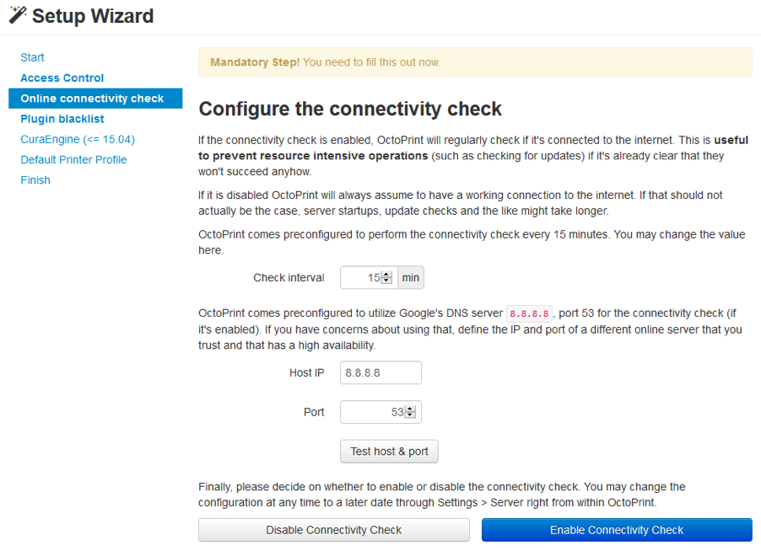This screenshot has height=551, width=761.
Task: Decrement the Port value down arrow
Action: point(410,415)
